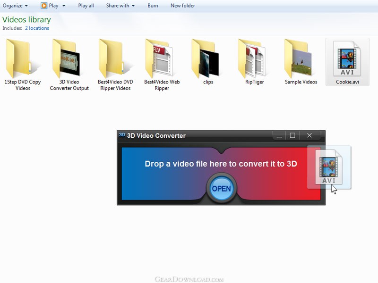Click the 3D Video Converter window title
Screen dimensions: 378x283
click(156, 135)
